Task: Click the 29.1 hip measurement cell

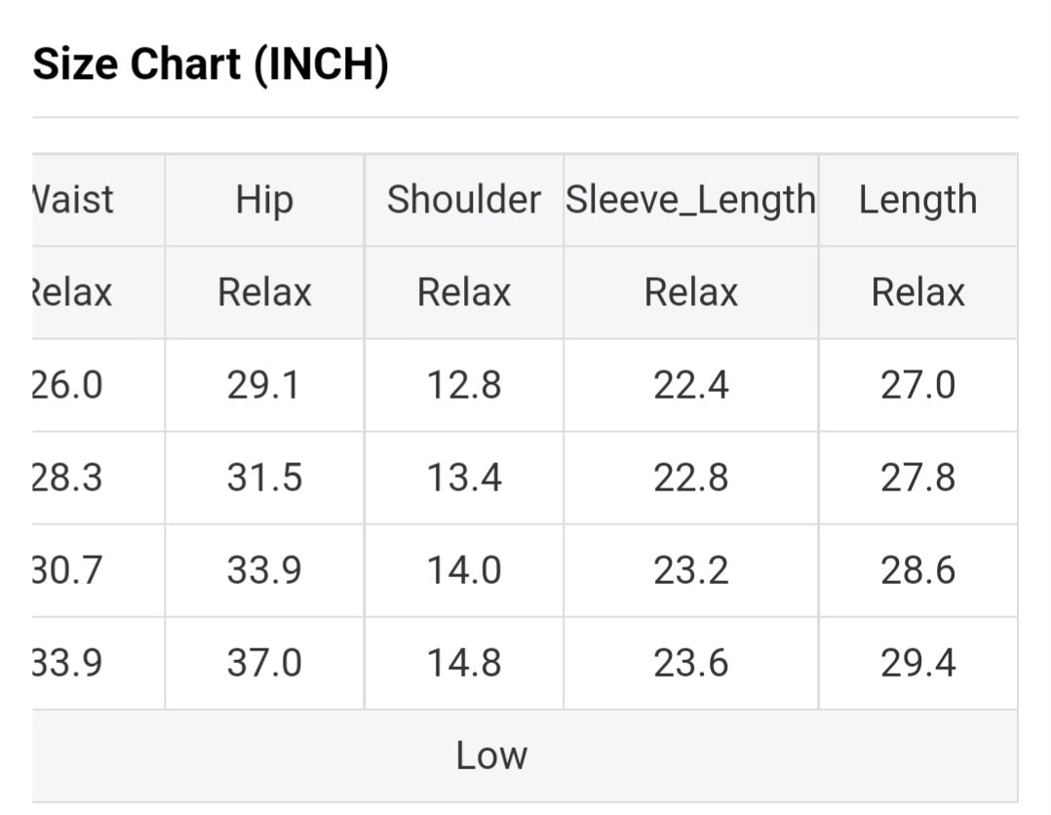Action: pos(264,386)
